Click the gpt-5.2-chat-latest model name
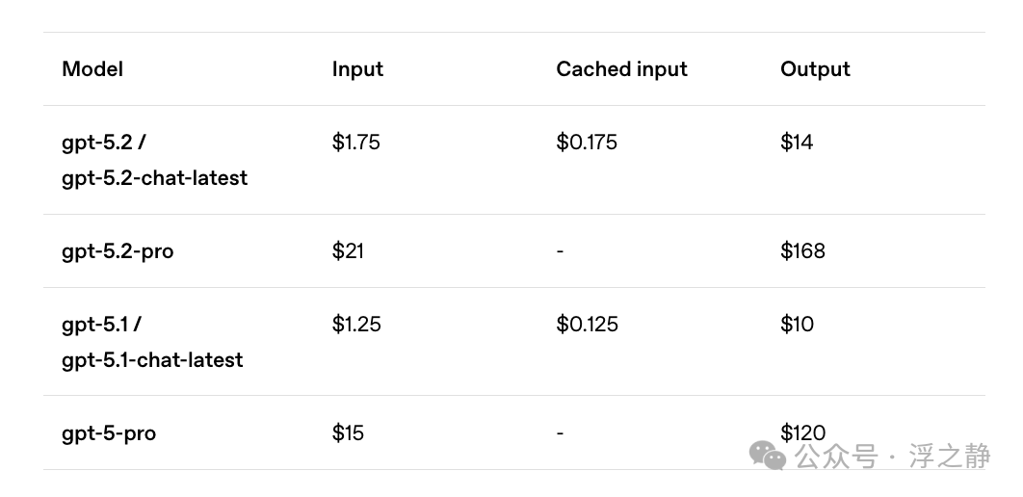Image resolution: width=1023 pixels, height=497 pixels. click(x=155, y=178)
